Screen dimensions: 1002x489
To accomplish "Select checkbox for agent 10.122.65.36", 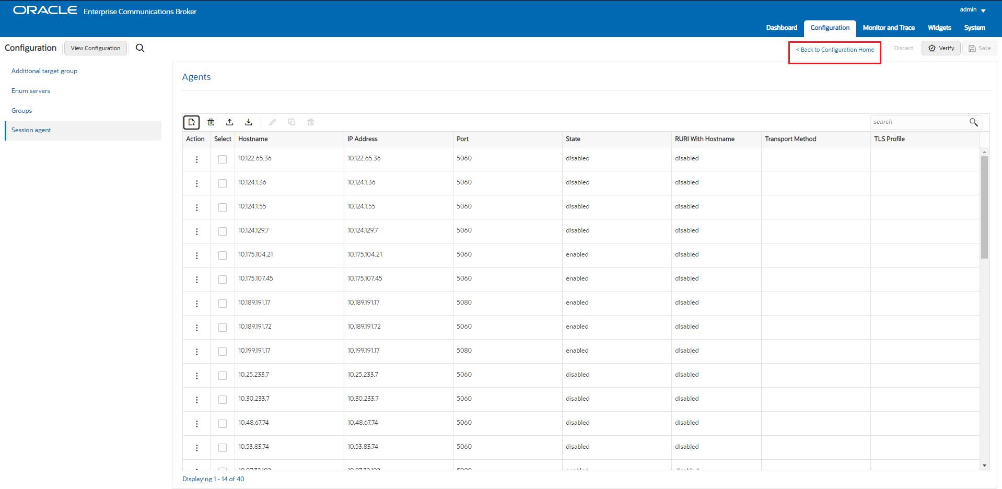I will 223,159.
